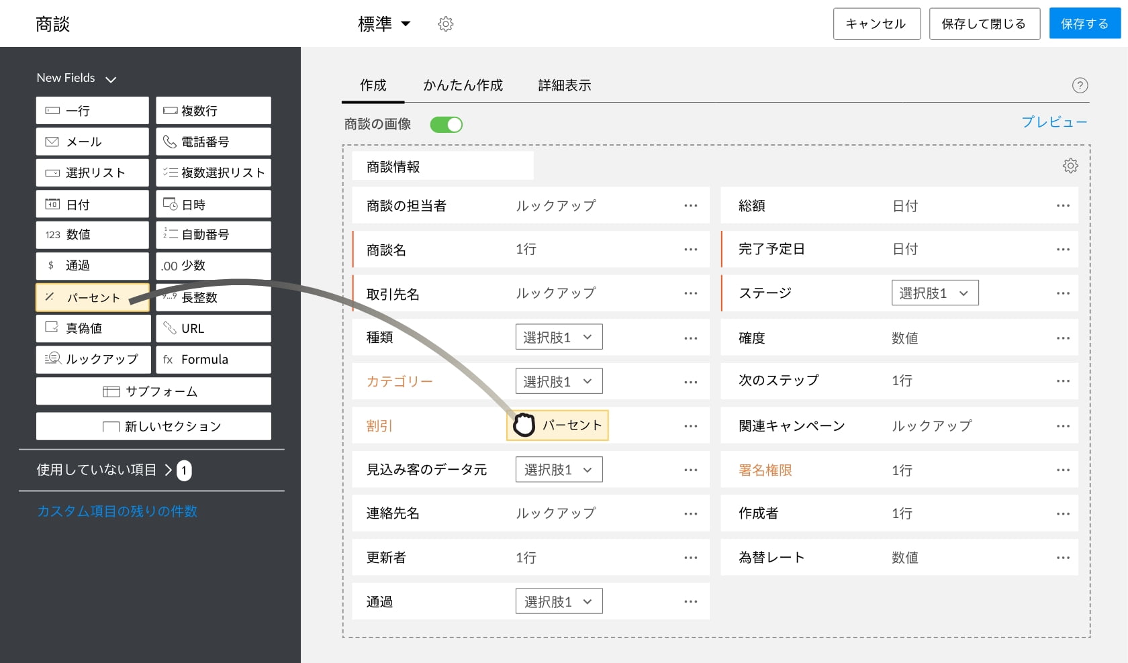Open the 標準 layout dropdown
Image resolution: width=1128 pixels, height=663 pixels.
click(x=384, y=24)
